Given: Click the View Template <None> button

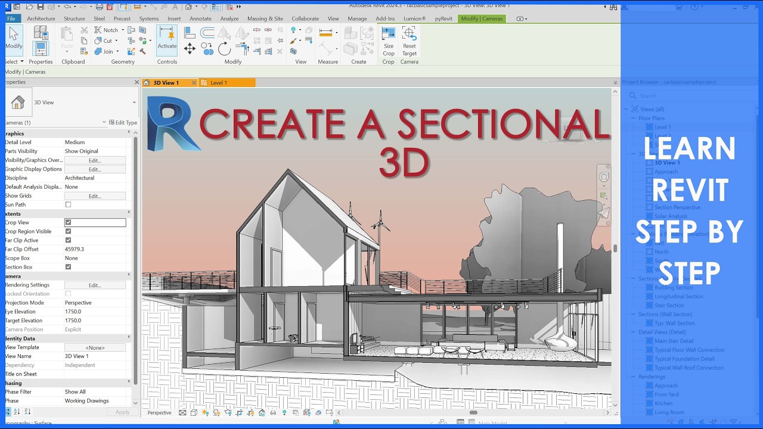Looking at the screenshot, I should pos(95,347).
